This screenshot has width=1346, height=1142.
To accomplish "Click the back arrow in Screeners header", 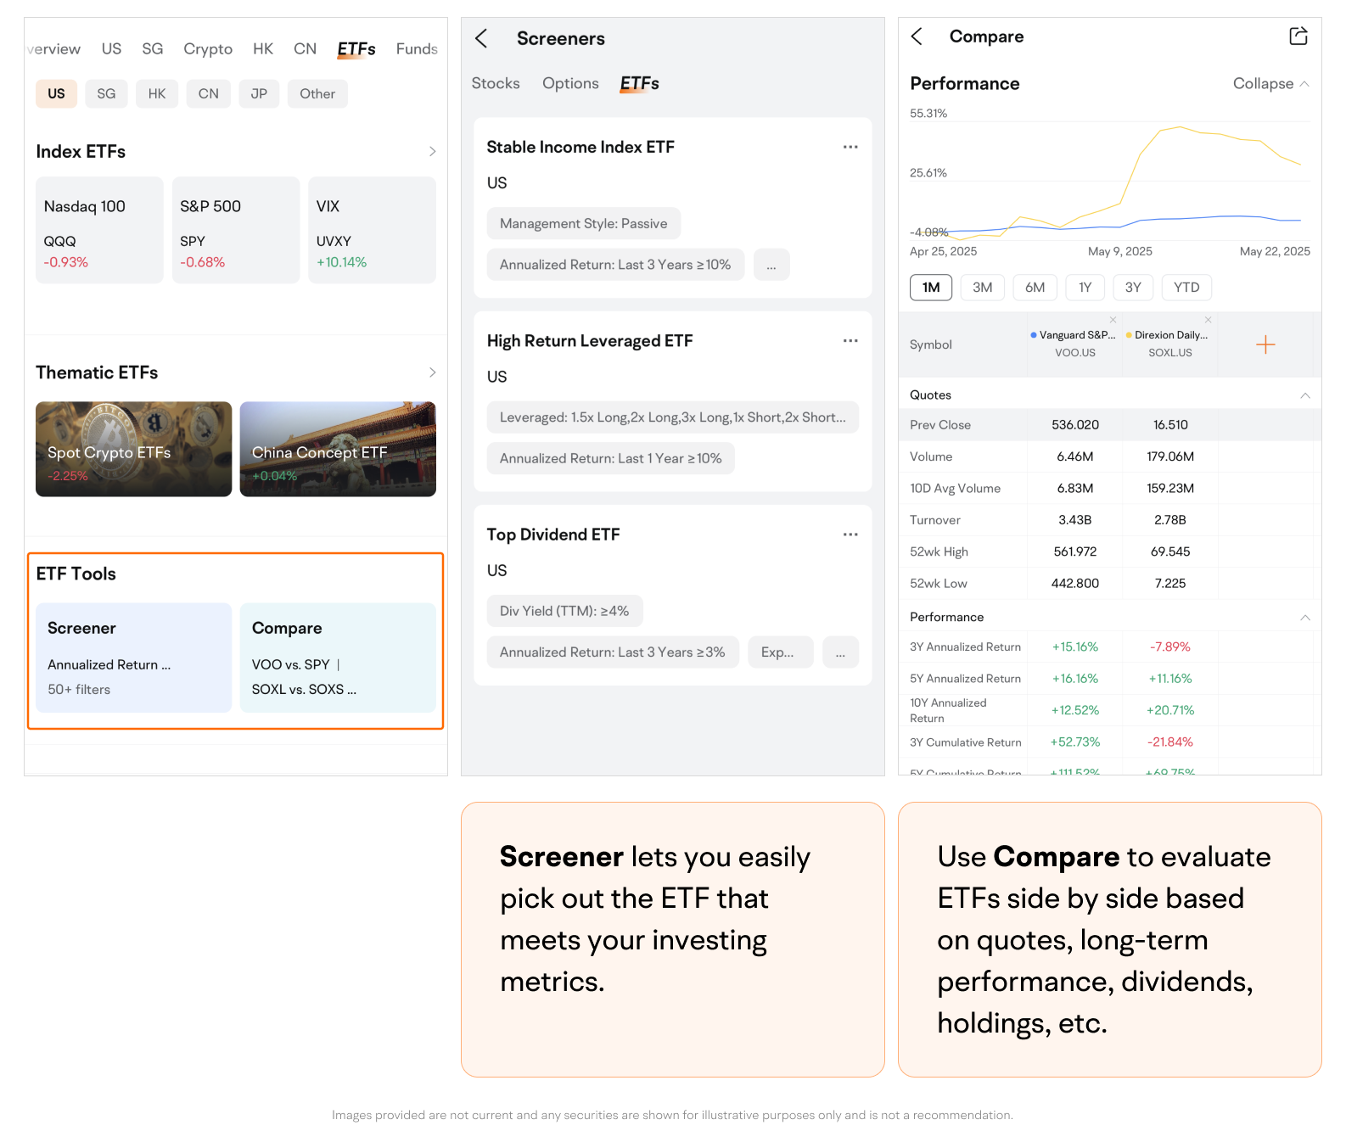I will click(x=481, y=38).
